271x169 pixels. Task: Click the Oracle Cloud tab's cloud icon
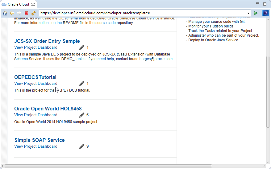pos(4,4)
